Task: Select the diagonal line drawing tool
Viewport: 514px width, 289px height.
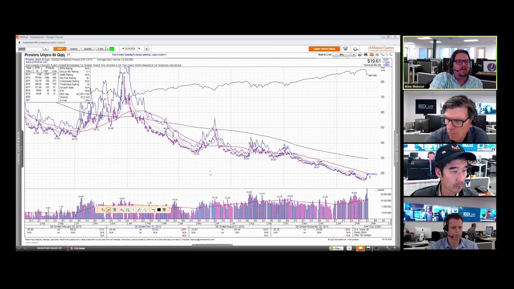Action: coord(139,210)
